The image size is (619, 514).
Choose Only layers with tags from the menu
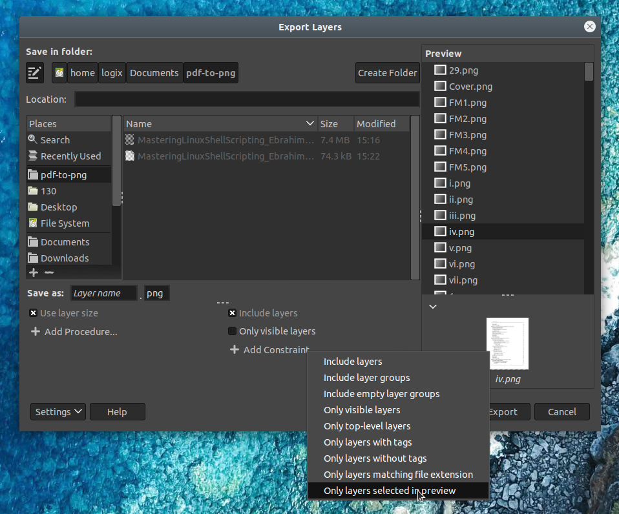coord(368,442)
